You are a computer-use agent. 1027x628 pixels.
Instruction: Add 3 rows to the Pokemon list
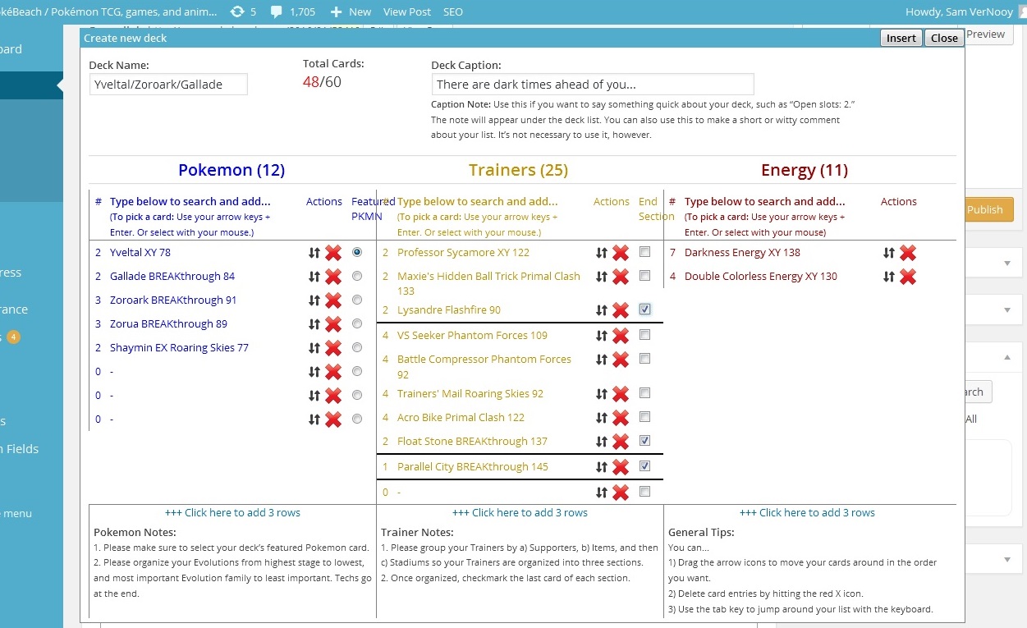point(232,513)
